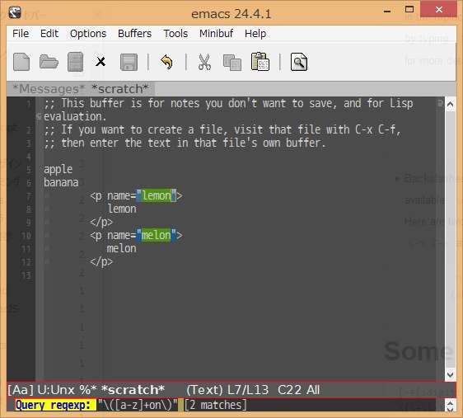Undo with the yellow arrow icon
The image size is (463, 418).
tap(167, 62)
